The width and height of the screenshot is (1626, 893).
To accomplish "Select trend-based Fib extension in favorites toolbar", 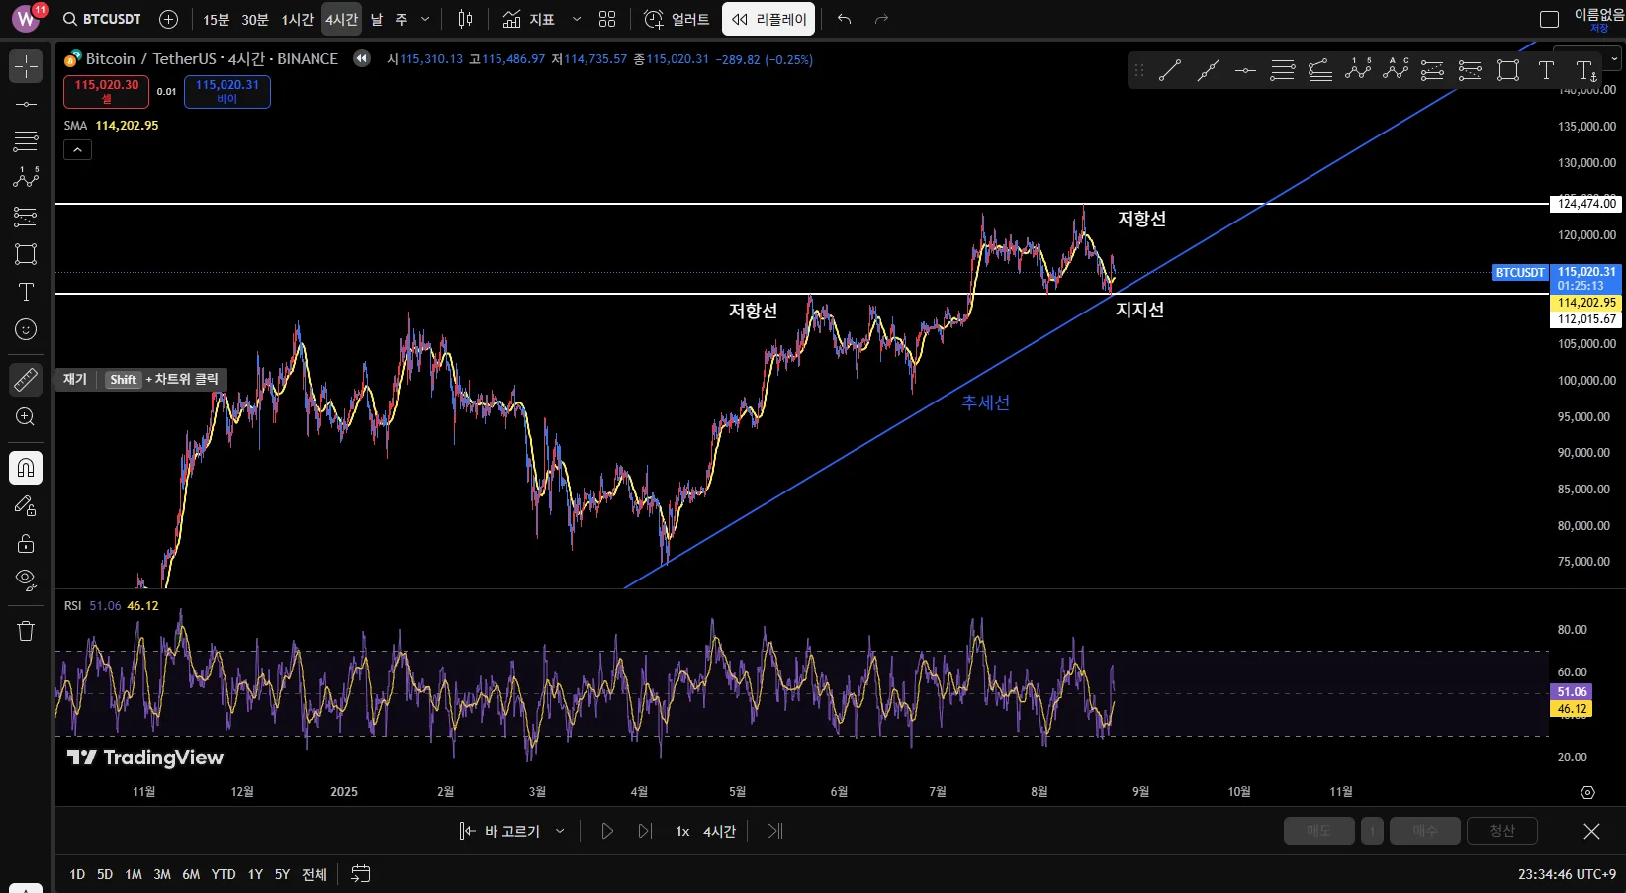I will pyautogui.click(x=1320, y=70).
